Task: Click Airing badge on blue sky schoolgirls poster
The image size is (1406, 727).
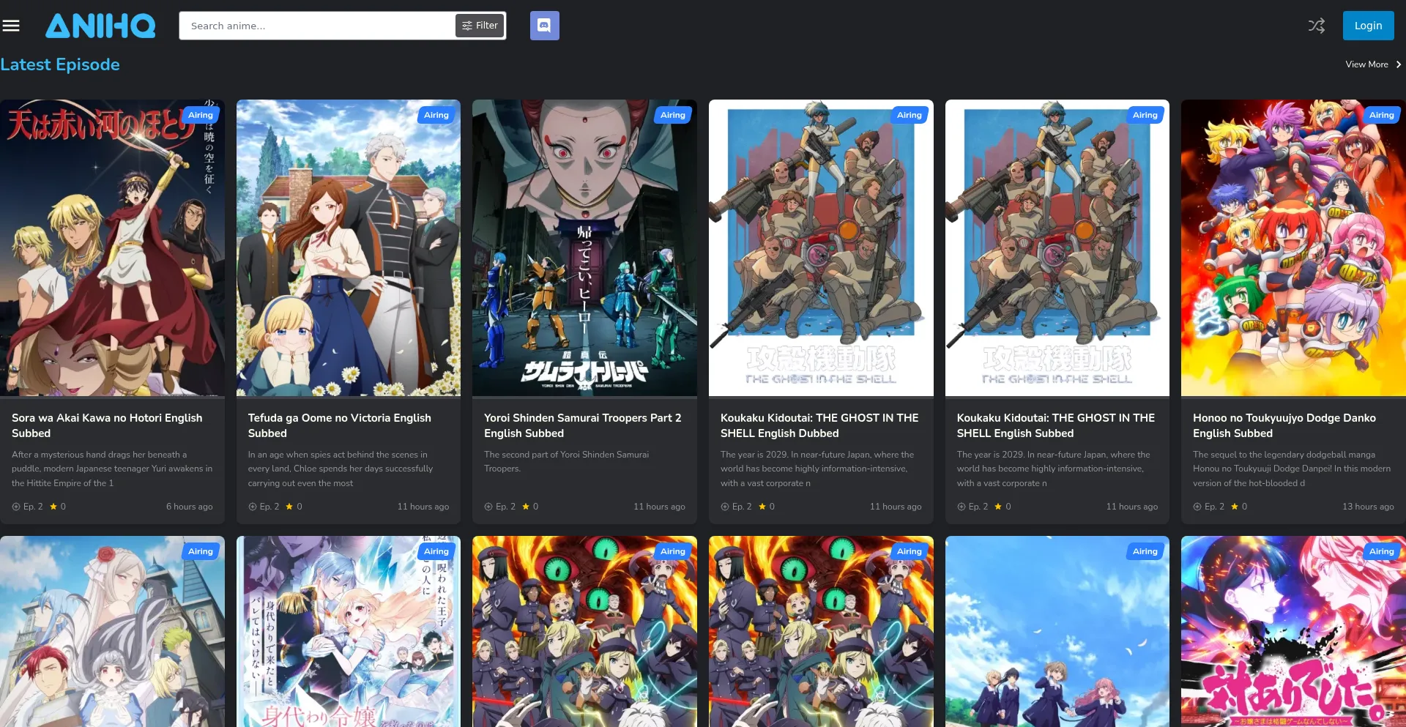Action: click(1145, 551)
